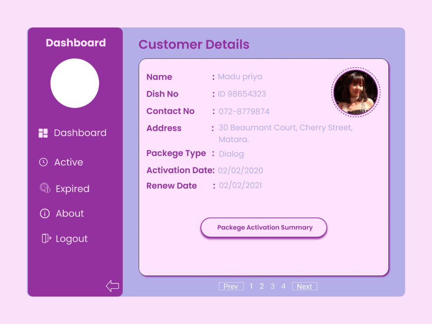Viewport: 432px width, 324px height.
Task: Click the contact number 072-8779874
Action: click(x=244, y=111)
